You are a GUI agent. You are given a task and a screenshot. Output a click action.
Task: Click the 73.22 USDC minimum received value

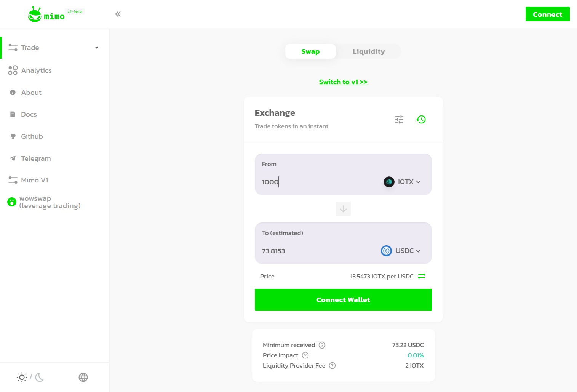[408, 345]
